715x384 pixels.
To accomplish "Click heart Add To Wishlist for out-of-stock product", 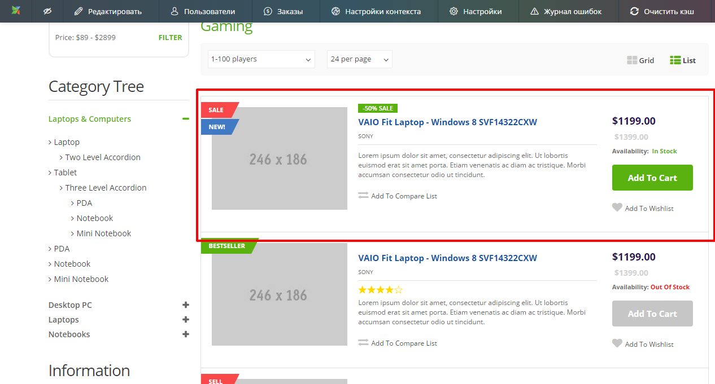I will click(643, 344).
